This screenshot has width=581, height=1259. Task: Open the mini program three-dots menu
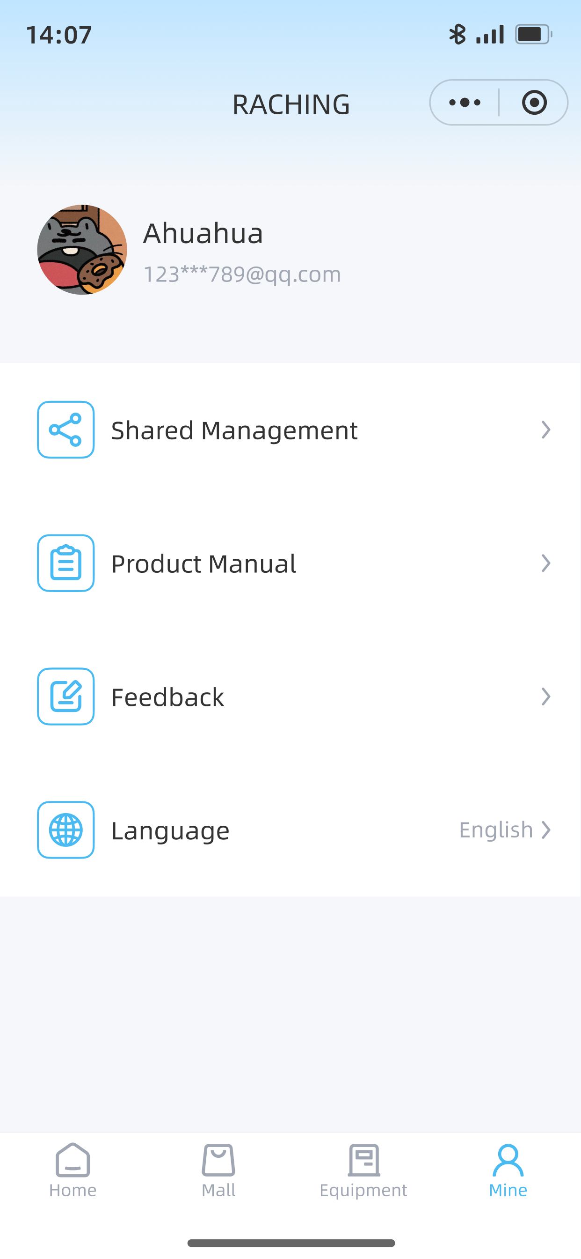coord(465,103)
